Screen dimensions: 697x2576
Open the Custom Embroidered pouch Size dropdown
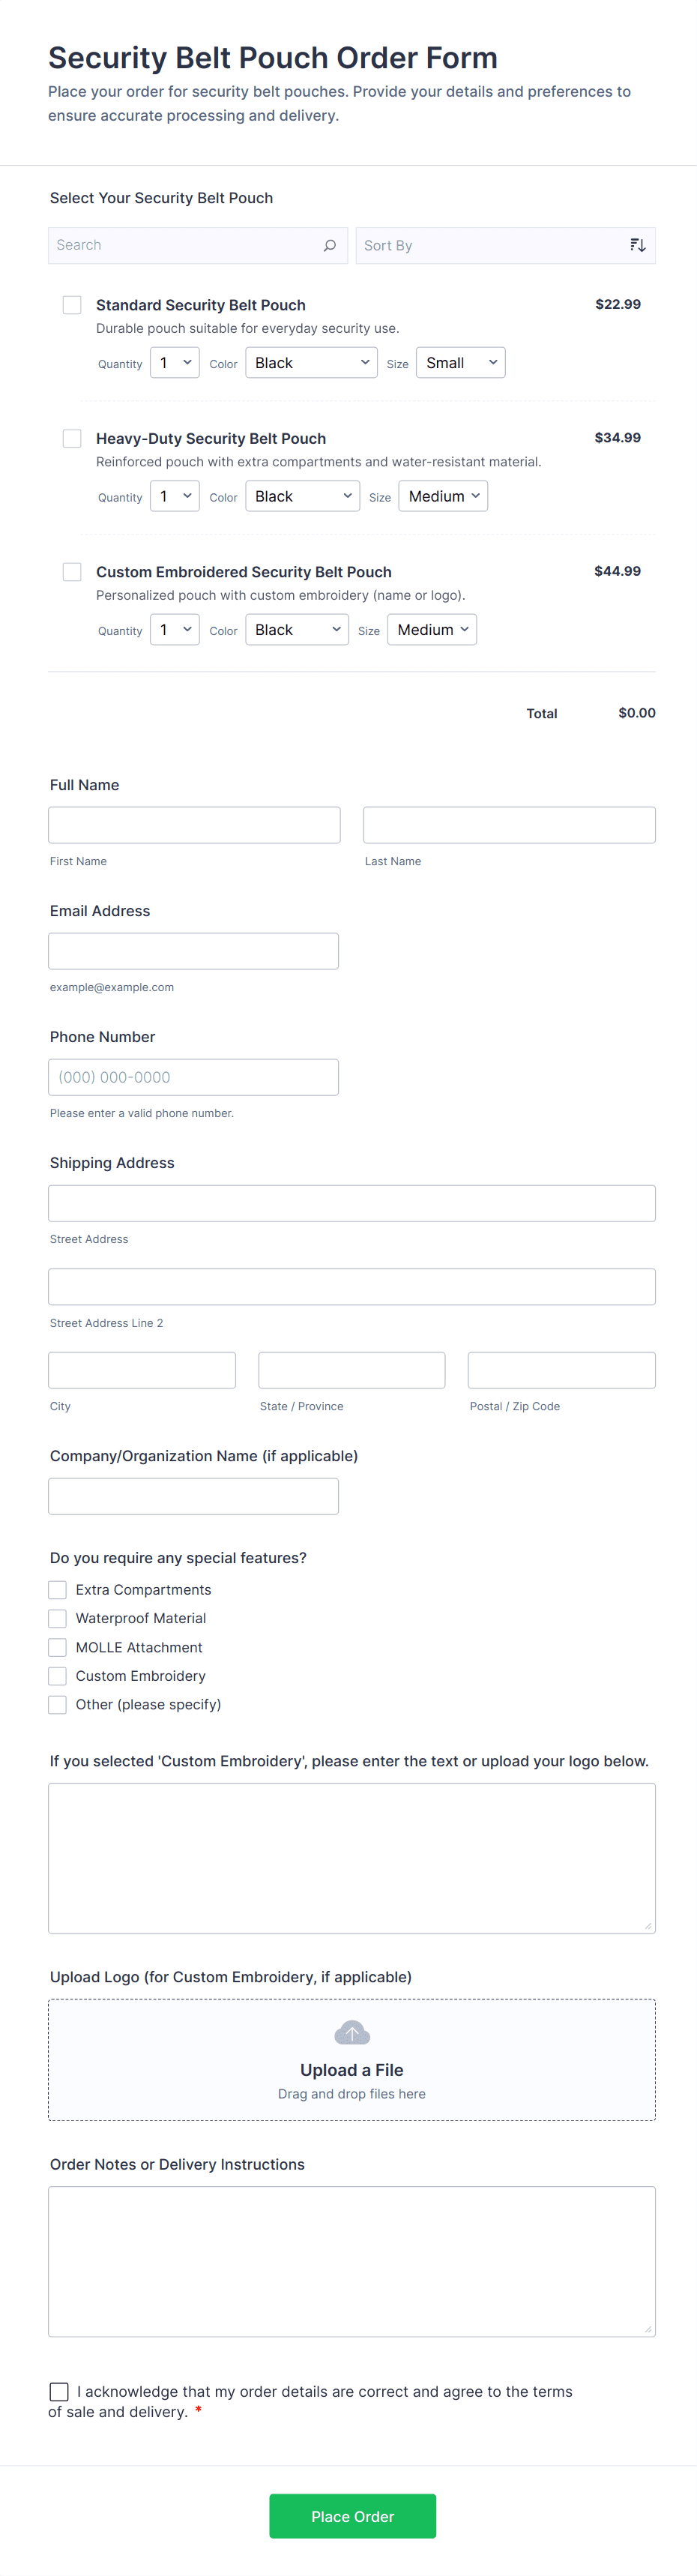(431, 630)
